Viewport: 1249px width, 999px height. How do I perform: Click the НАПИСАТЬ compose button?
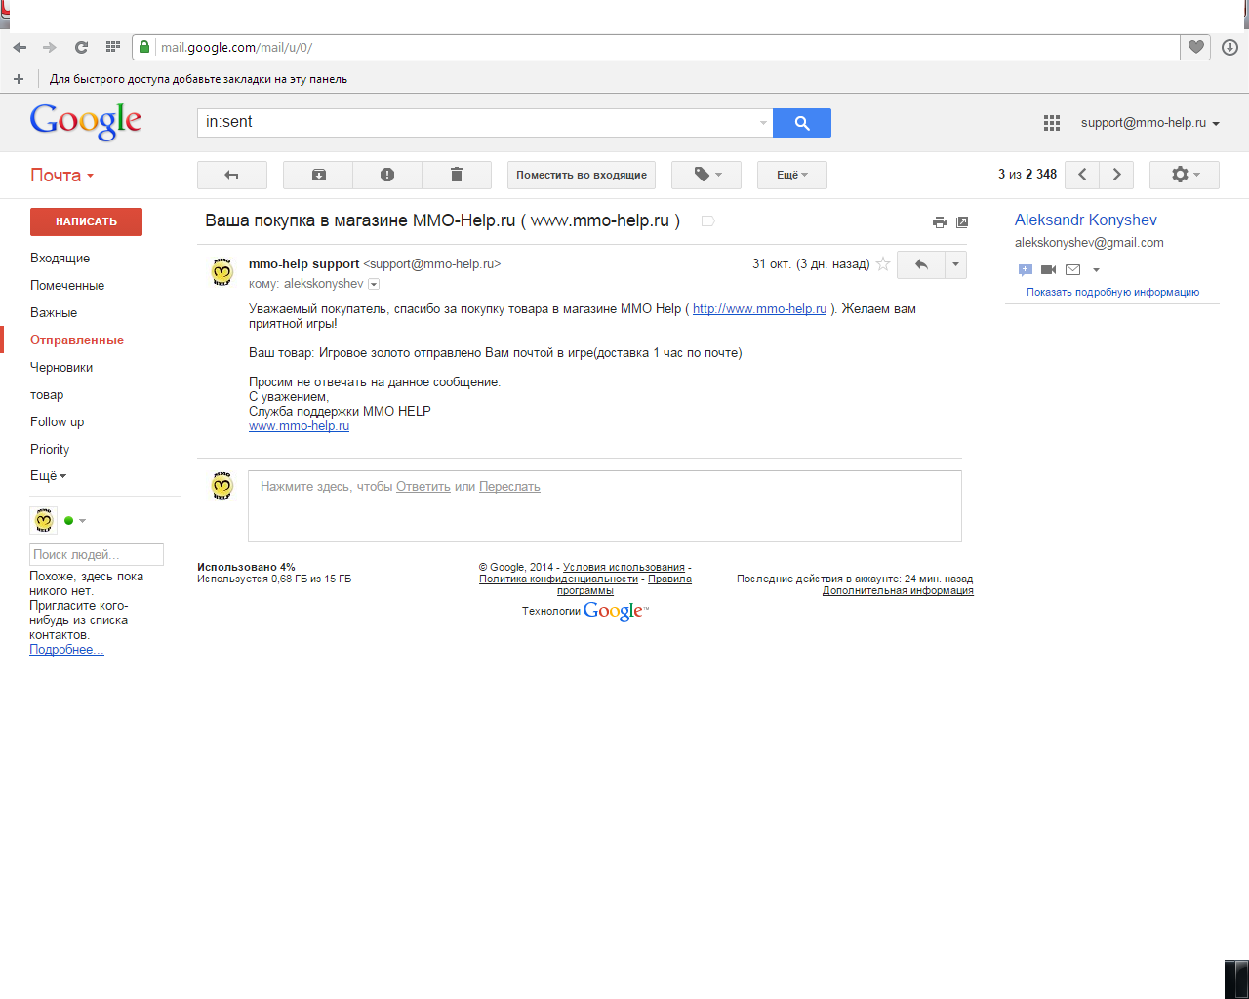86,221
